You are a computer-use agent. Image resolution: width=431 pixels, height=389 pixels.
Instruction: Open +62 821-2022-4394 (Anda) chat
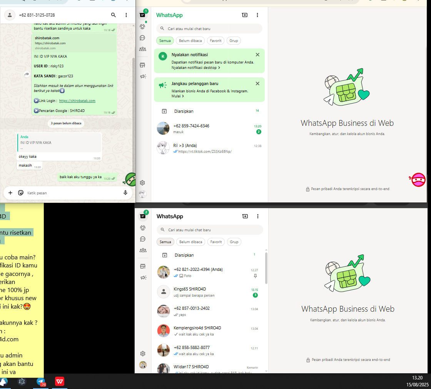209,272
